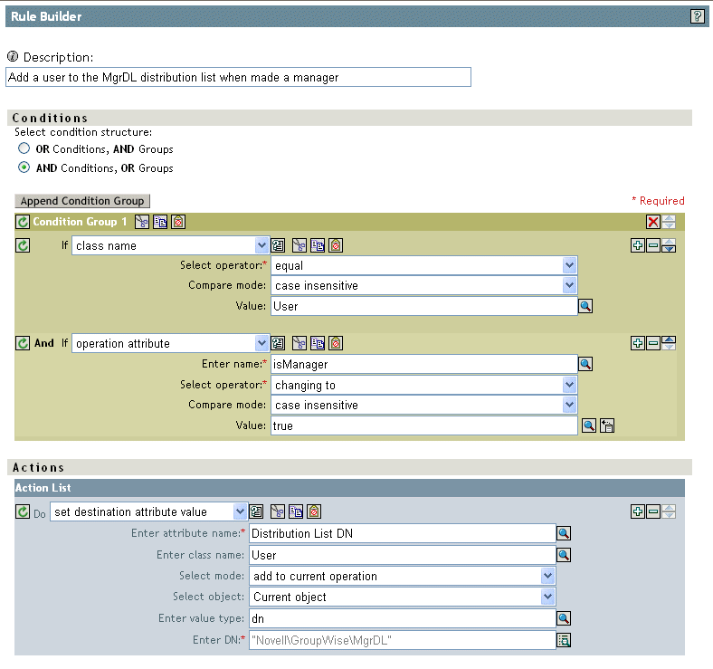Click into the Description text field
The height and width of the screenshot is (669, 713).
239,78
